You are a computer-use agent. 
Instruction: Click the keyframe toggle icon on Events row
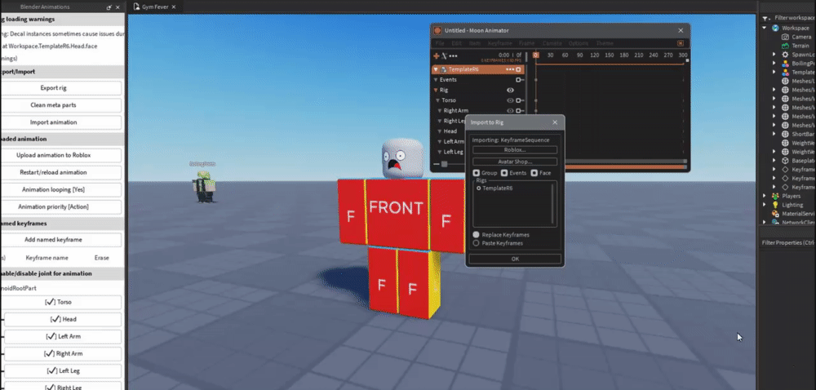[519, 80]
